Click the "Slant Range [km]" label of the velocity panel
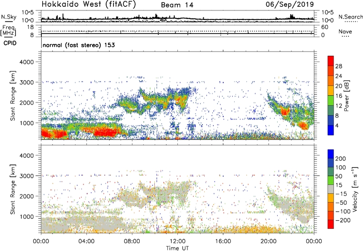Image resolution: width=363 pixels, height=251 pixels. [13, 189]
